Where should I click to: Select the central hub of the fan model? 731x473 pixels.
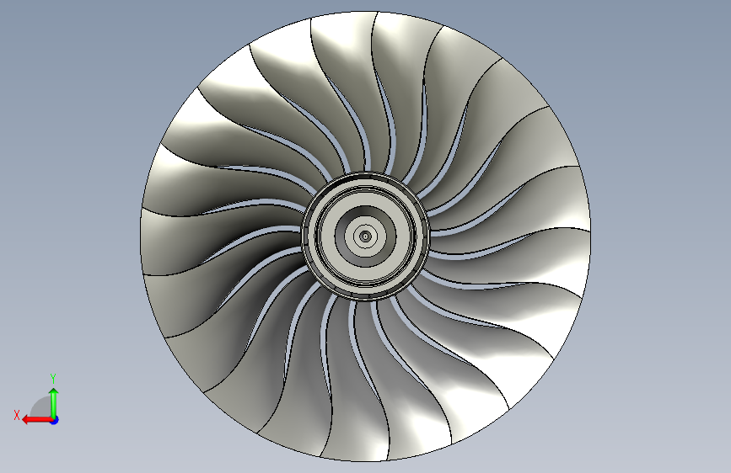[366, 236]
